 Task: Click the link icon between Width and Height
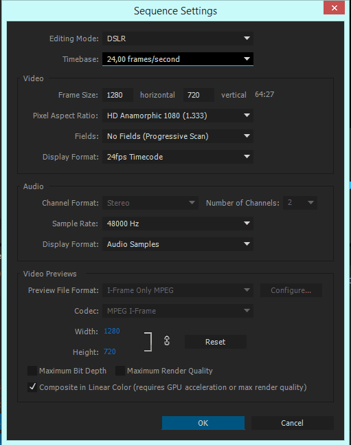click(167, 340)
